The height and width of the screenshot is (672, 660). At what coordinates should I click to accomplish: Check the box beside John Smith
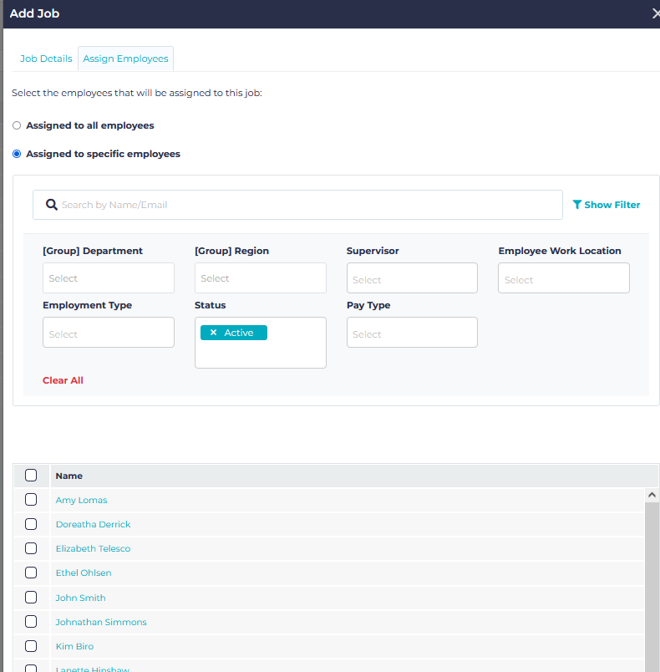tap(31, 598)
